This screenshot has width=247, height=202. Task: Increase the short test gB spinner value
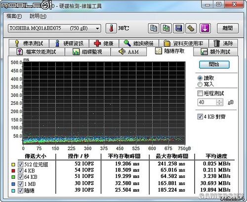coord(219,101)
